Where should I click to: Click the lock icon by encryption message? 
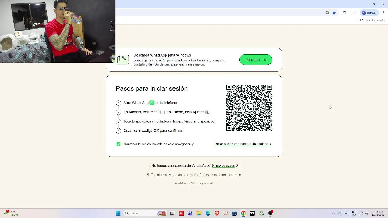(148, 175)
